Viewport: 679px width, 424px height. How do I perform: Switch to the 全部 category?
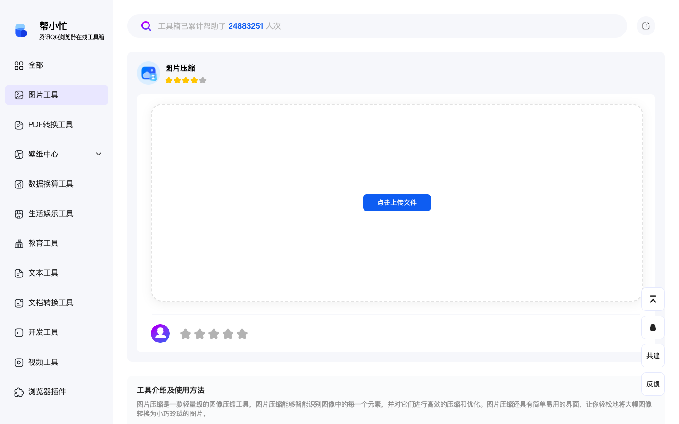click(35, 65)
